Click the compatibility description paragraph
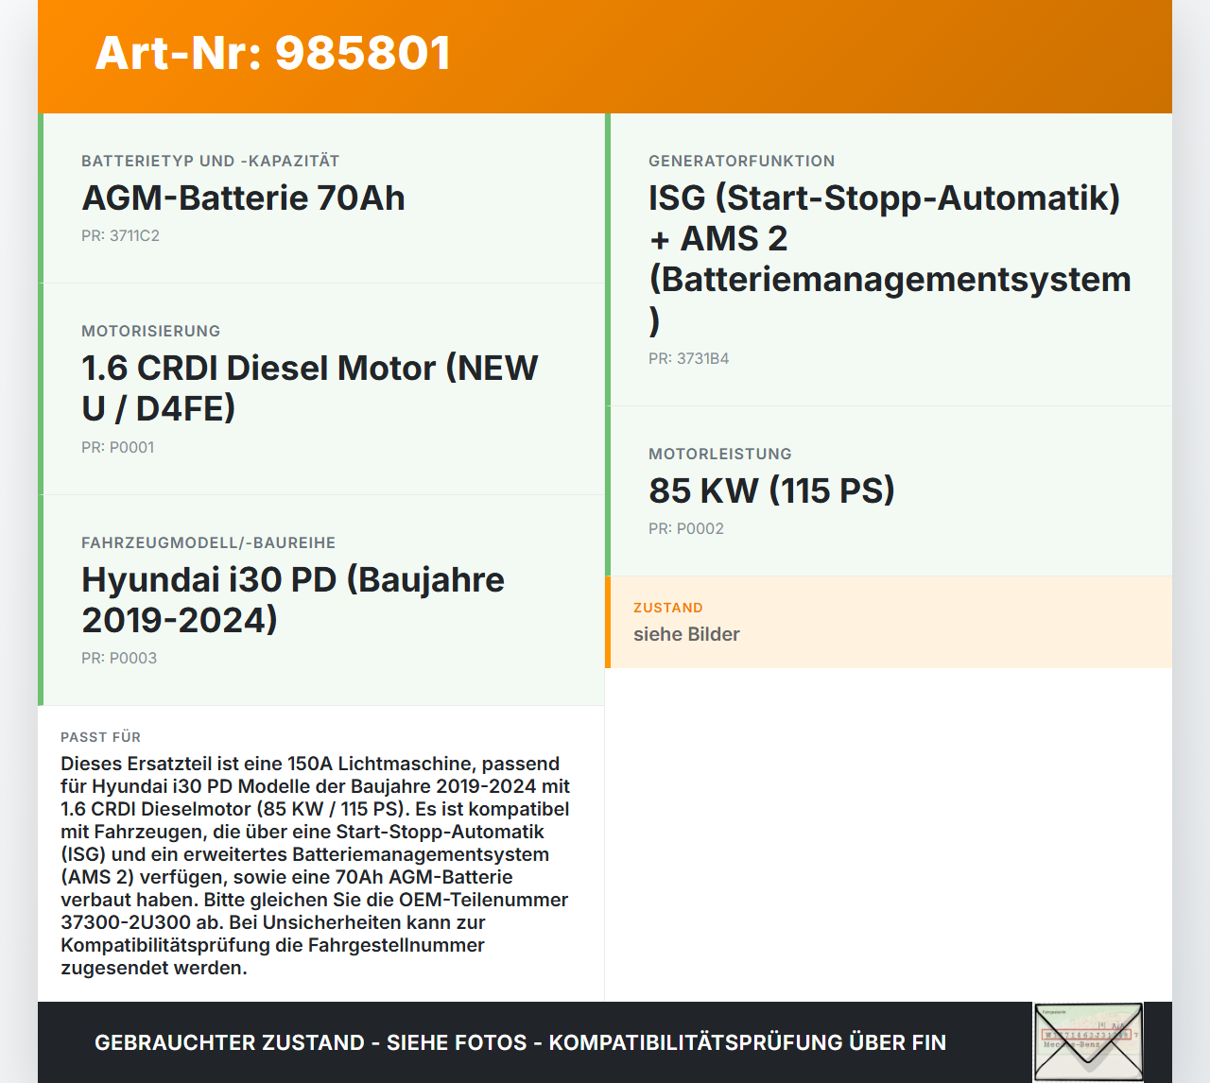Screen dimensions: 1210x1083 [x=316, y=865]
